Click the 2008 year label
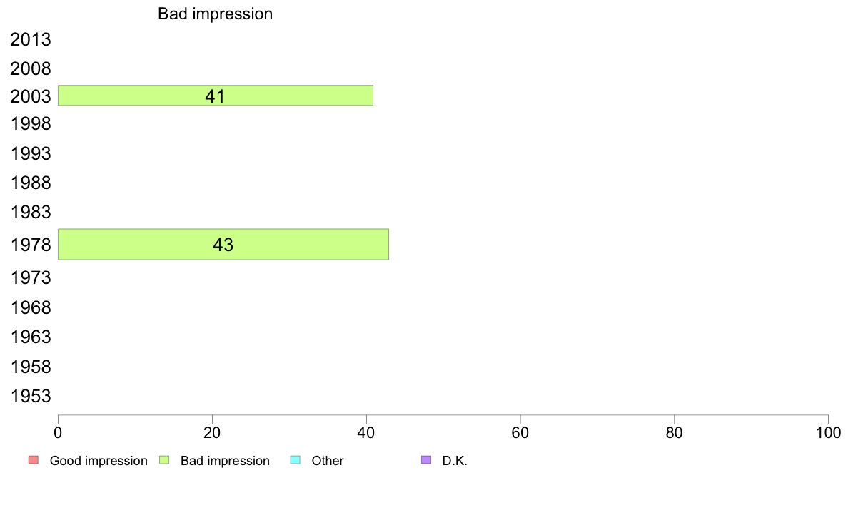 coord(30,68)
